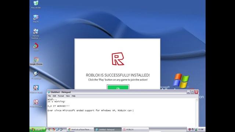
Task: Open the Start menu
Action: coord(37,129)
